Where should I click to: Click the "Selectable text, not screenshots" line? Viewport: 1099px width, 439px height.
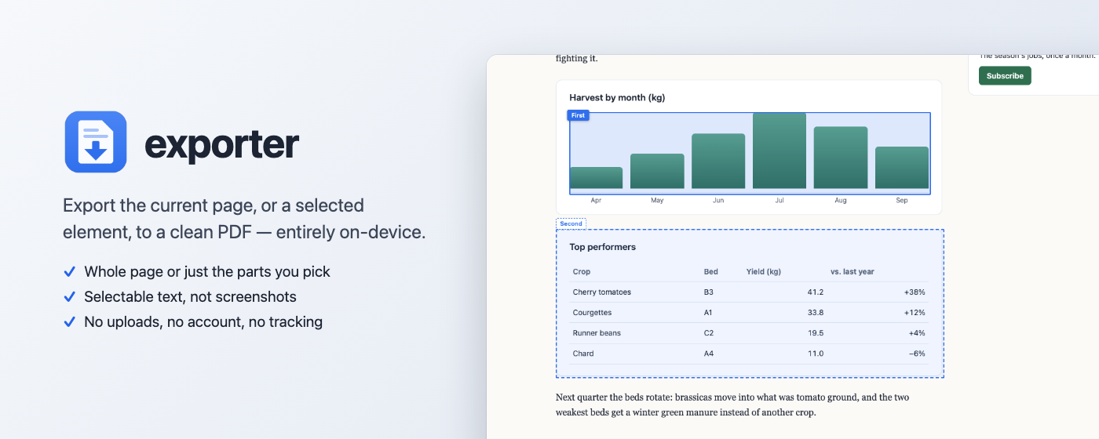pos(191,297)
